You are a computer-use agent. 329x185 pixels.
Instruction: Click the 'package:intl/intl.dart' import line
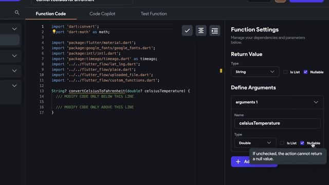tap(86, 53)
